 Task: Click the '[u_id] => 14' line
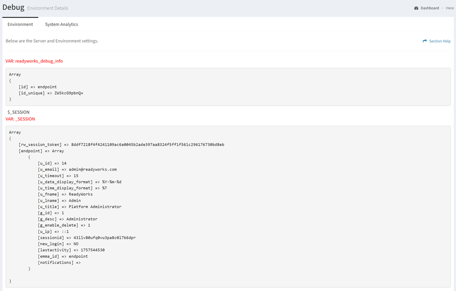click(x=52, y=163)
